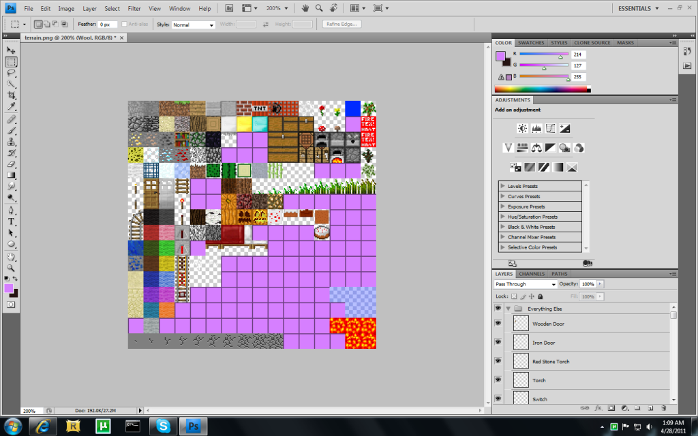698x436 pixels.
Task: Expand Levels Presets
Action: 502,186
